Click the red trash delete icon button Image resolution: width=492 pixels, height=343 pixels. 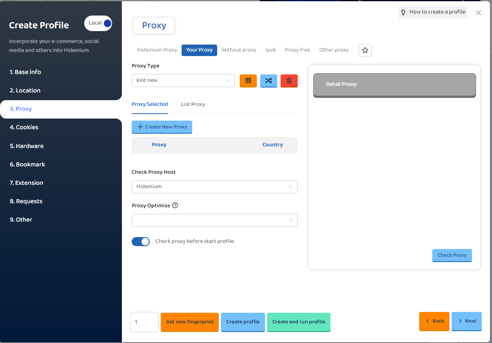[x=289, y=81]
